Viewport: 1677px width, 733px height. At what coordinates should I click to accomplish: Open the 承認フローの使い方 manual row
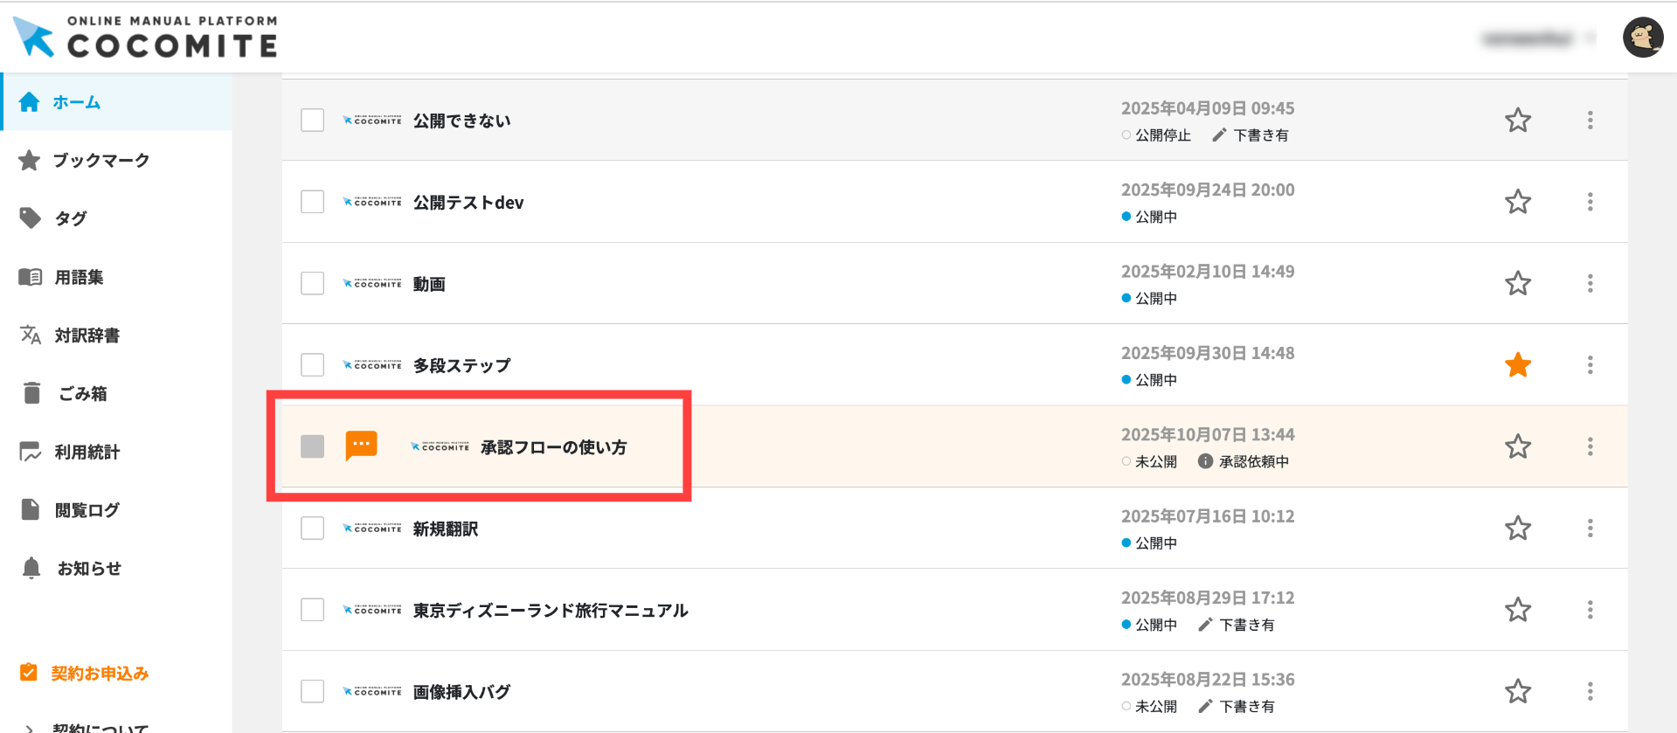553,447
